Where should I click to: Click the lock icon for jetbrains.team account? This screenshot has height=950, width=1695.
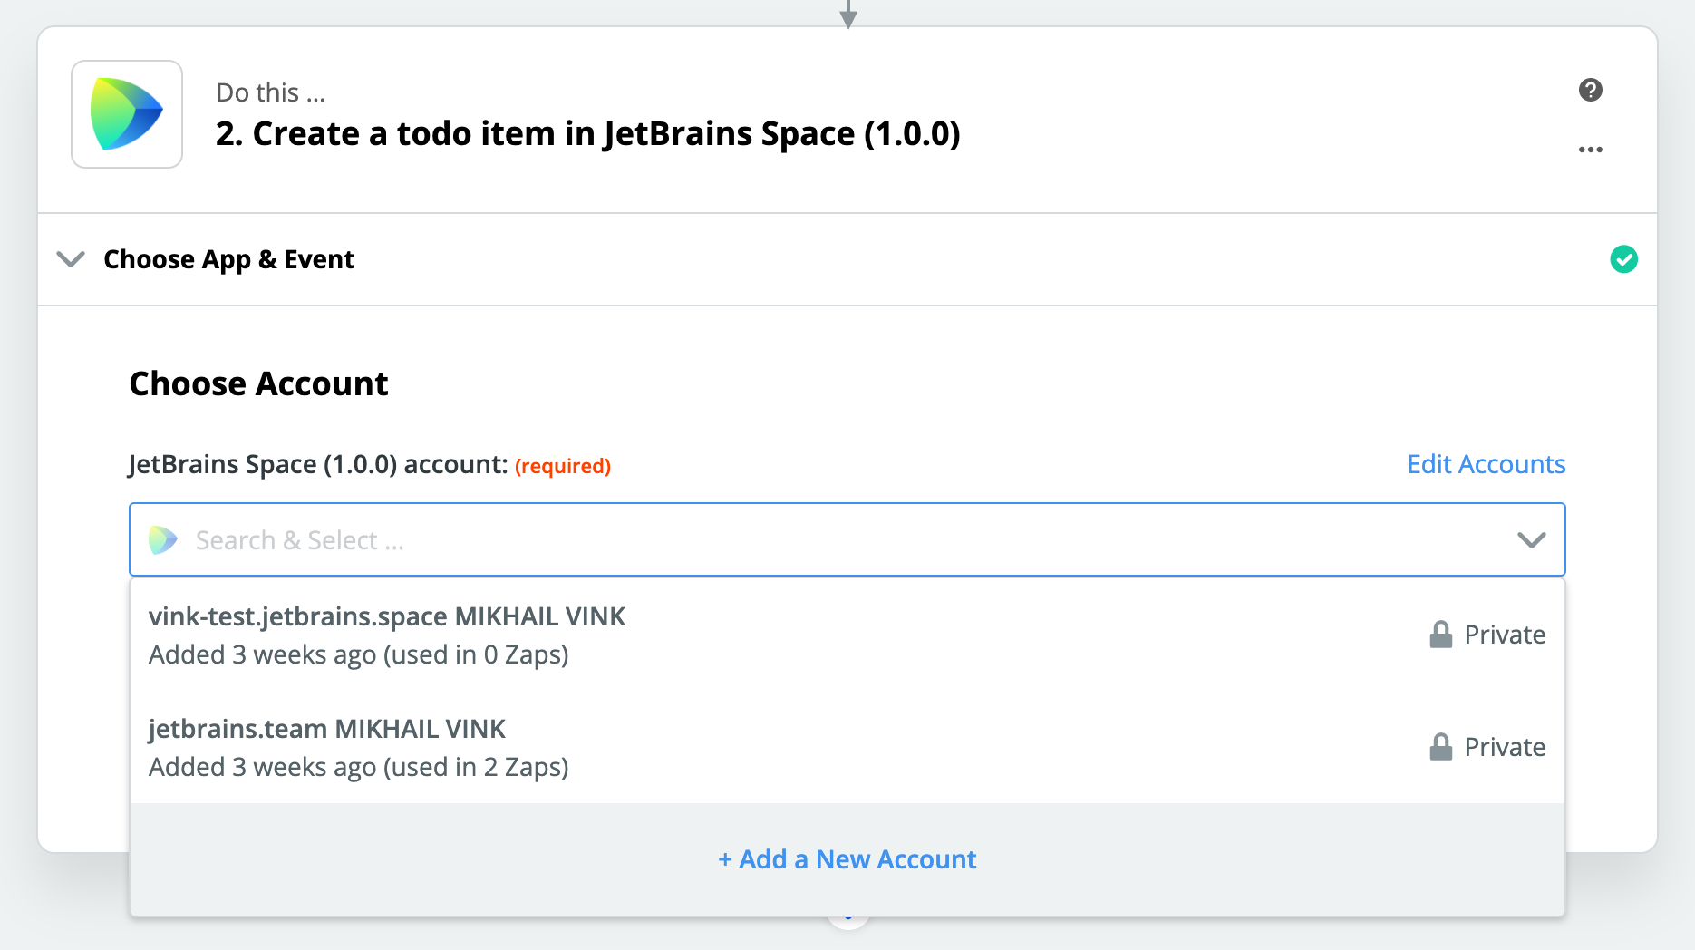[x=1440, y=747]
